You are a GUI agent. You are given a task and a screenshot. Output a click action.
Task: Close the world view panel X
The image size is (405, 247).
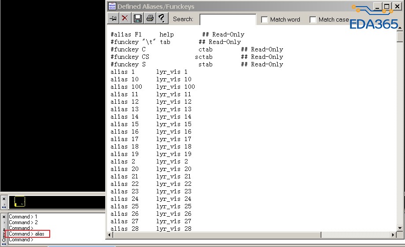(x=4, y=199)
